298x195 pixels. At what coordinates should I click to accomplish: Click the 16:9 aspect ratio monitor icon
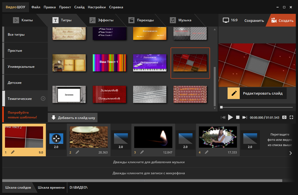tap(226, 20)
